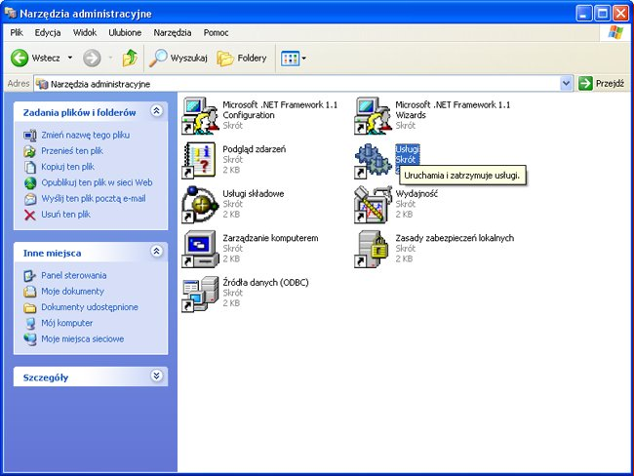Viewport: 634px width, 476px height.
Task: Select the Podgląd zdarzeń file name
Action: [x=255, y=149]
